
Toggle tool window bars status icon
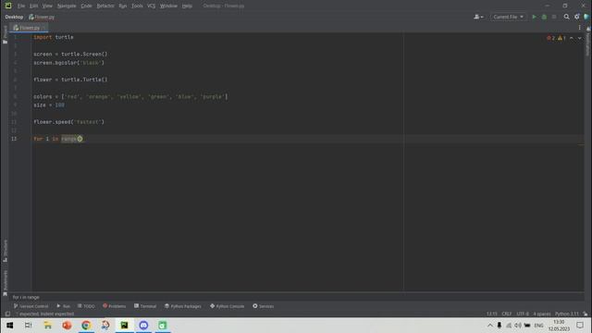[7, 314]
